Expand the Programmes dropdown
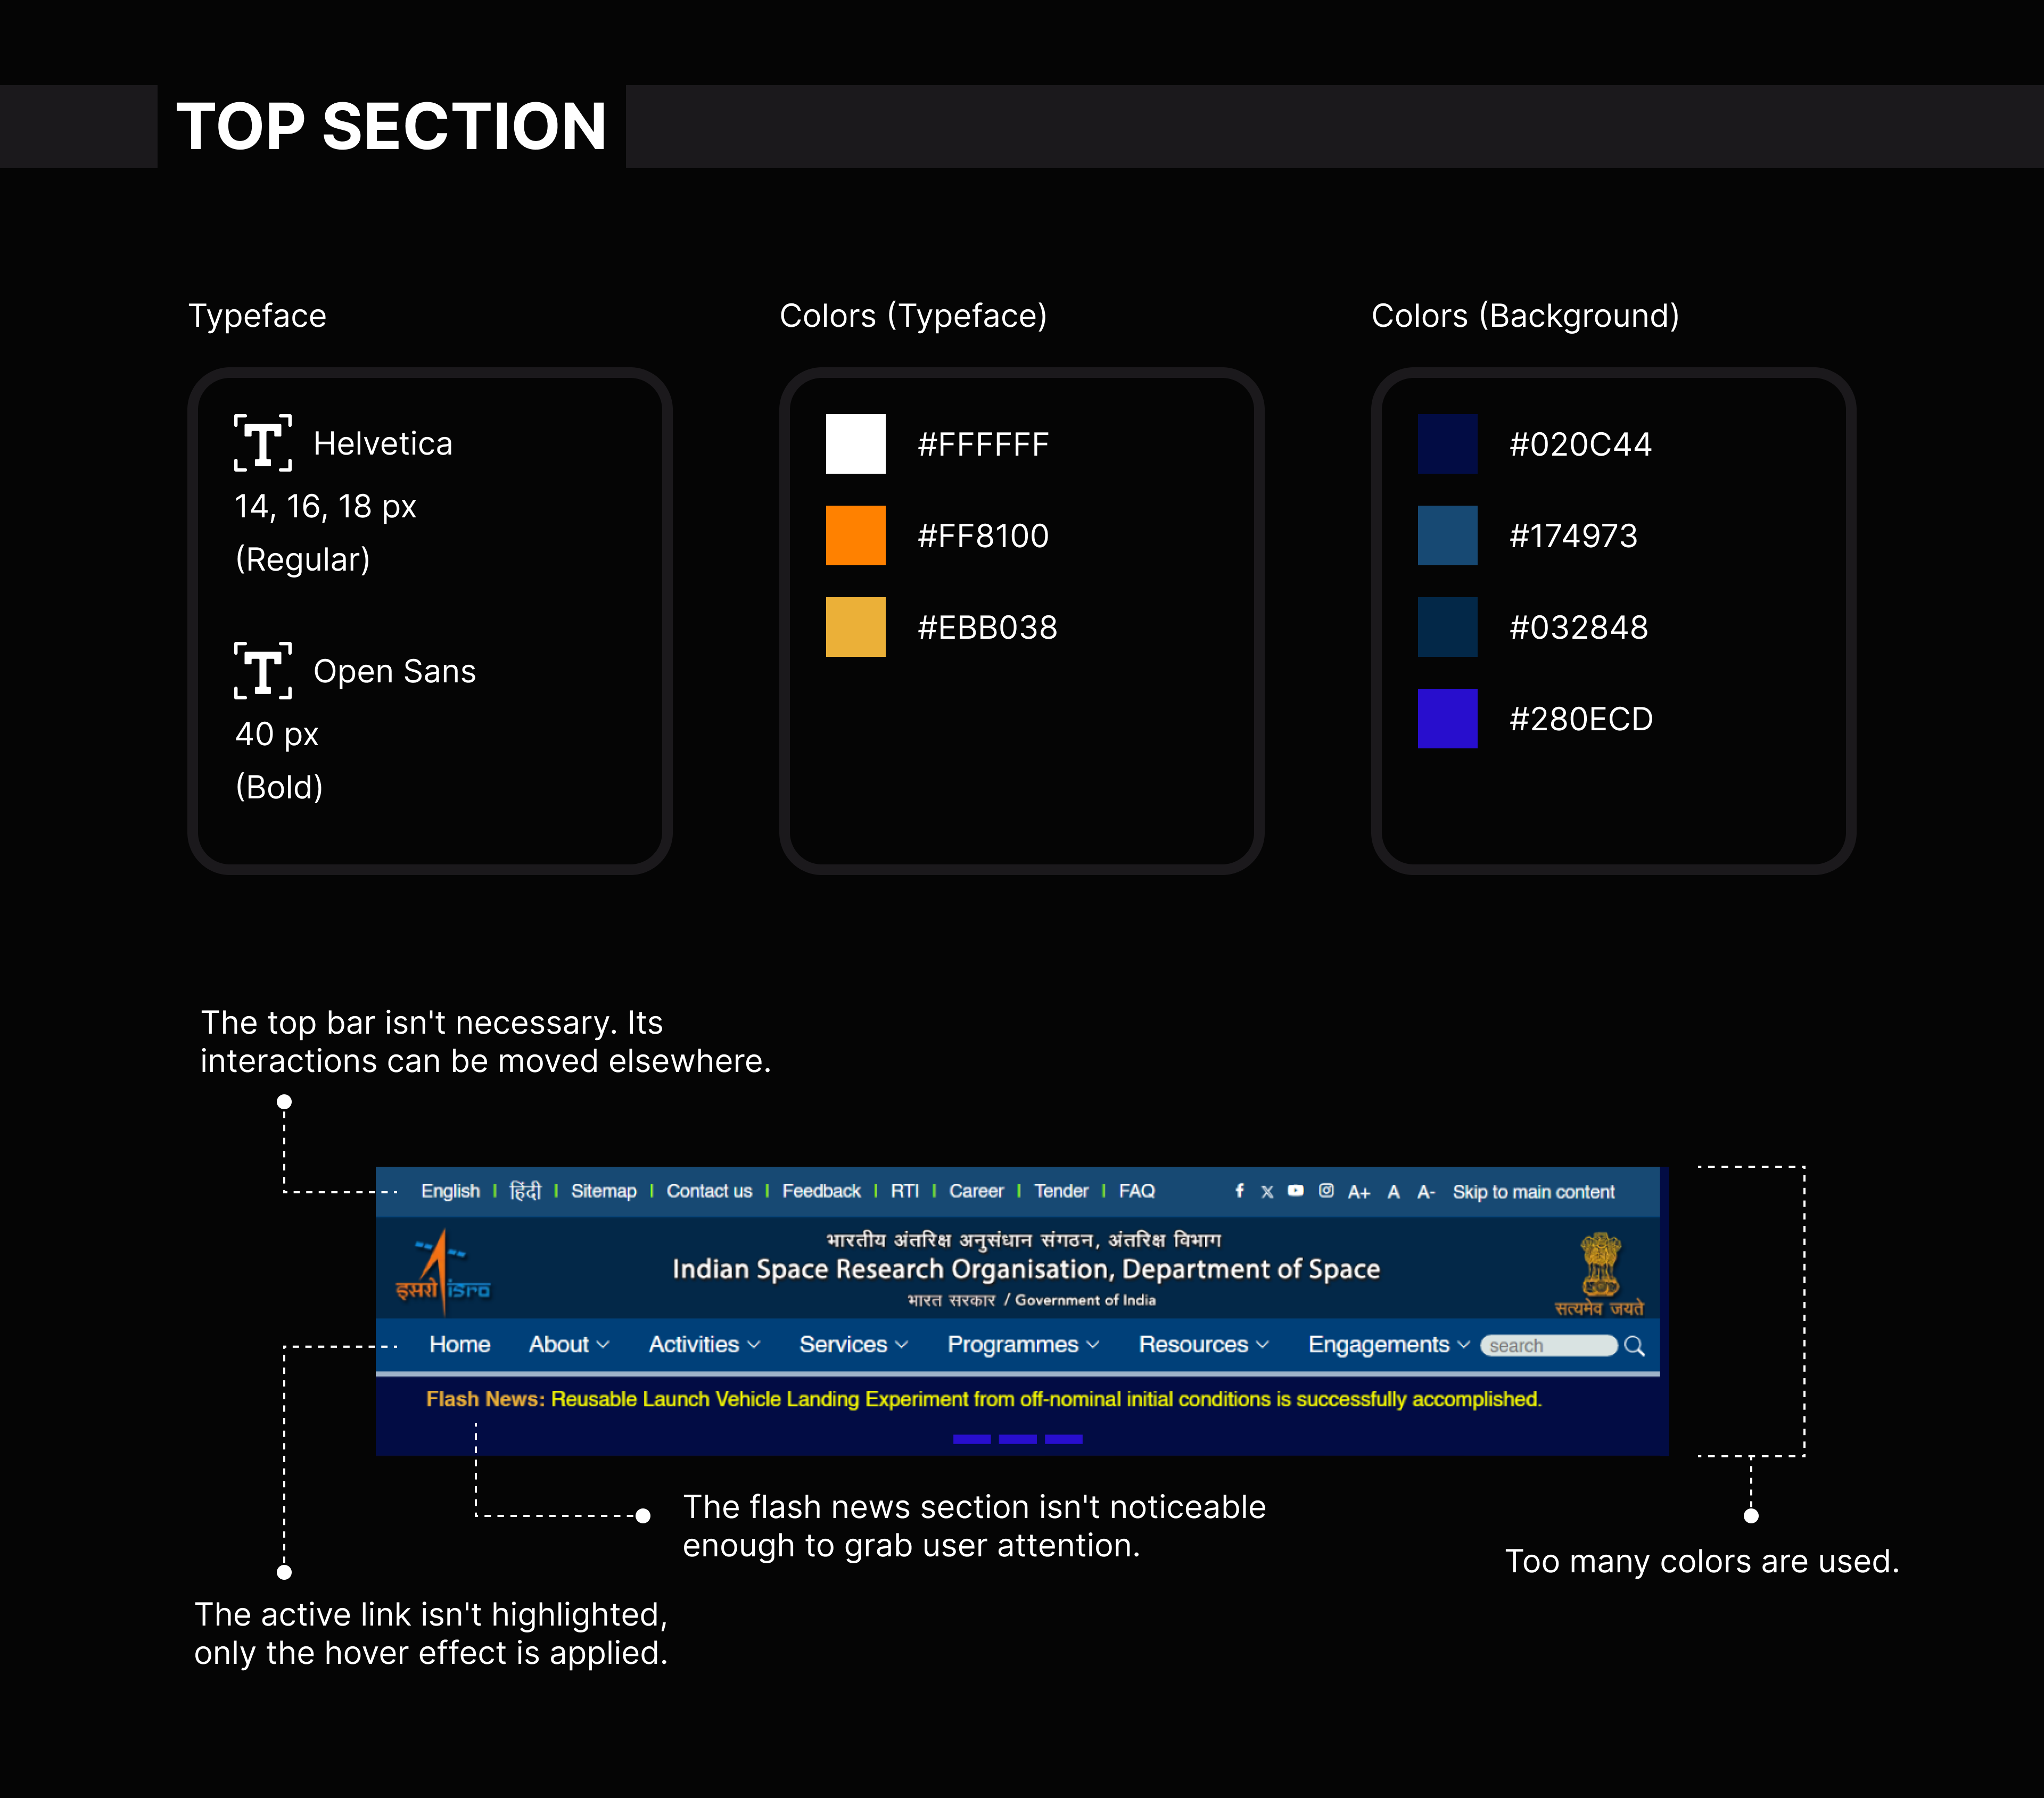This screenshot has width=2044, height=1798. point(1022,1345)
